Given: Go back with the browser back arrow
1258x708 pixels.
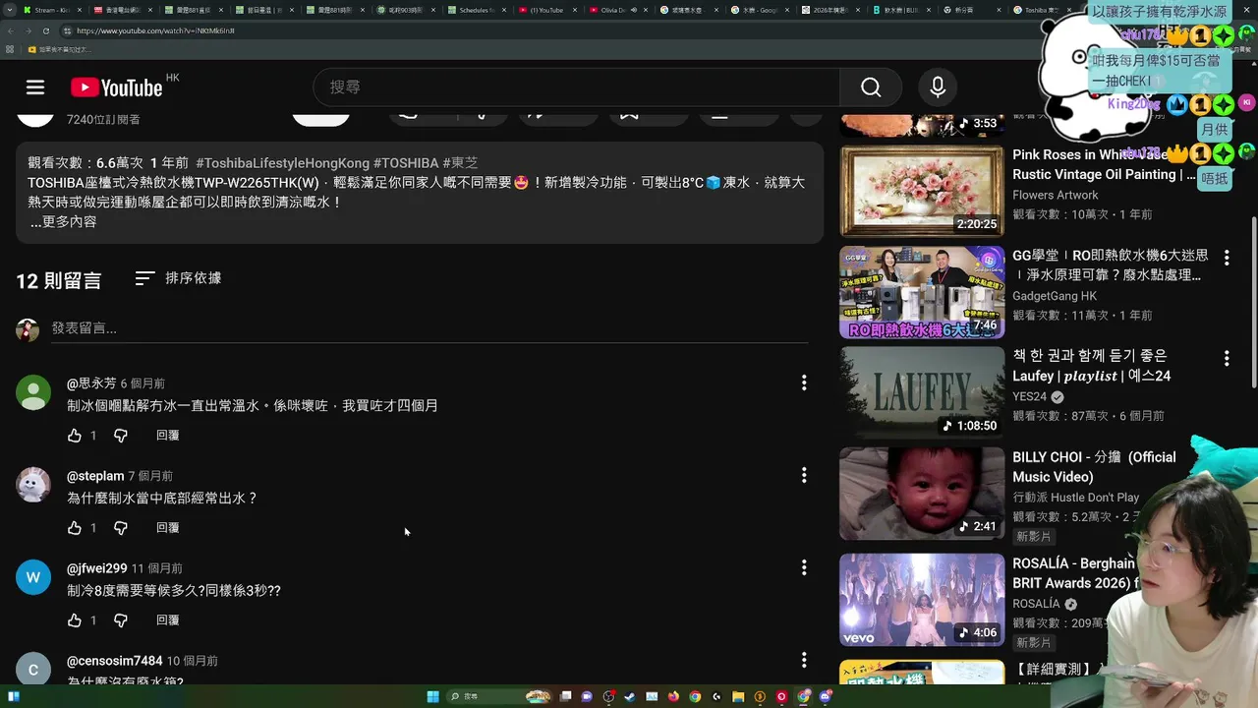Looking at the screenshot, I should (x=10, y=30).
